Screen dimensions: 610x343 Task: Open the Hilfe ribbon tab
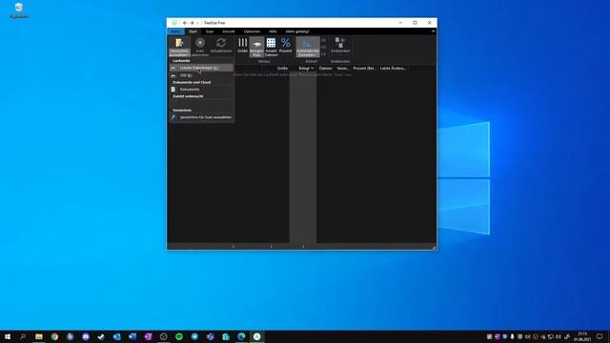[x=273, y=31]
